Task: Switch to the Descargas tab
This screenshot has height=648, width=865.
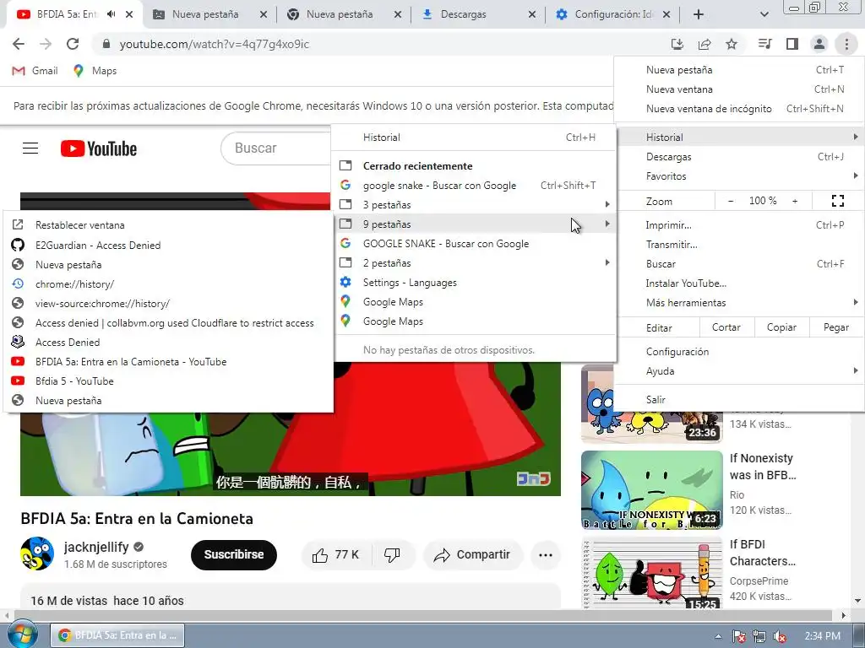Action: (x=479, y=14)
